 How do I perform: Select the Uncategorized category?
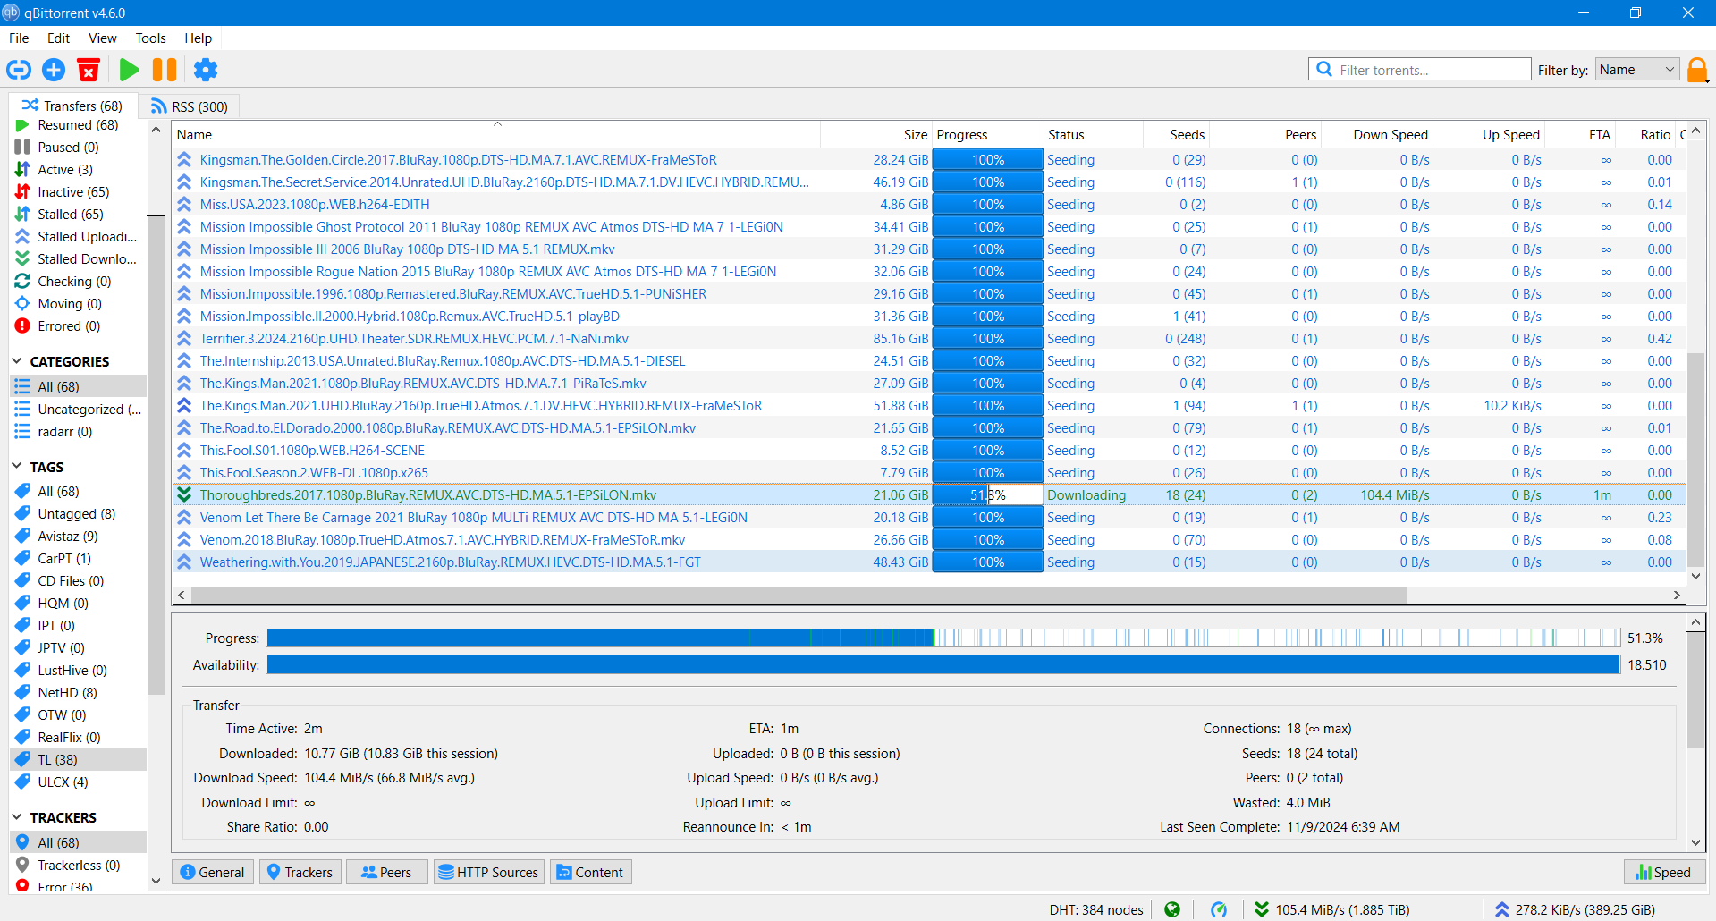pos(78,410)
